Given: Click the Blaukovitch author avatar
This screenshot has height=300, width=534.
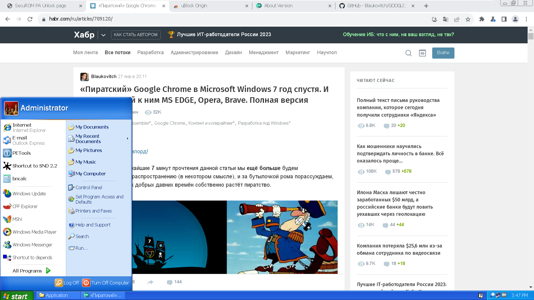Looking at the screenshot, I should click(x=84, y=77).
